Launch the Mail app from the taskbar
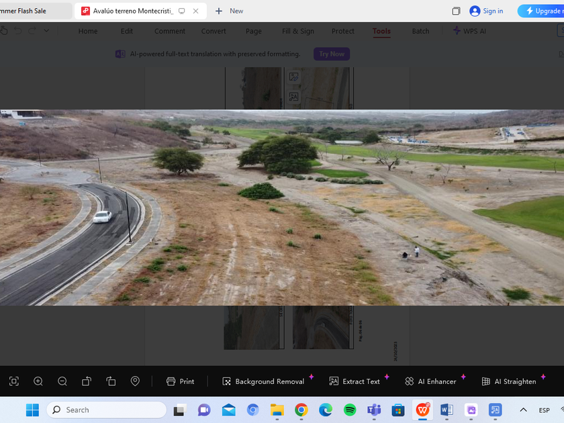The height and width of the screenshot is (423, 564). coord(228,410)
